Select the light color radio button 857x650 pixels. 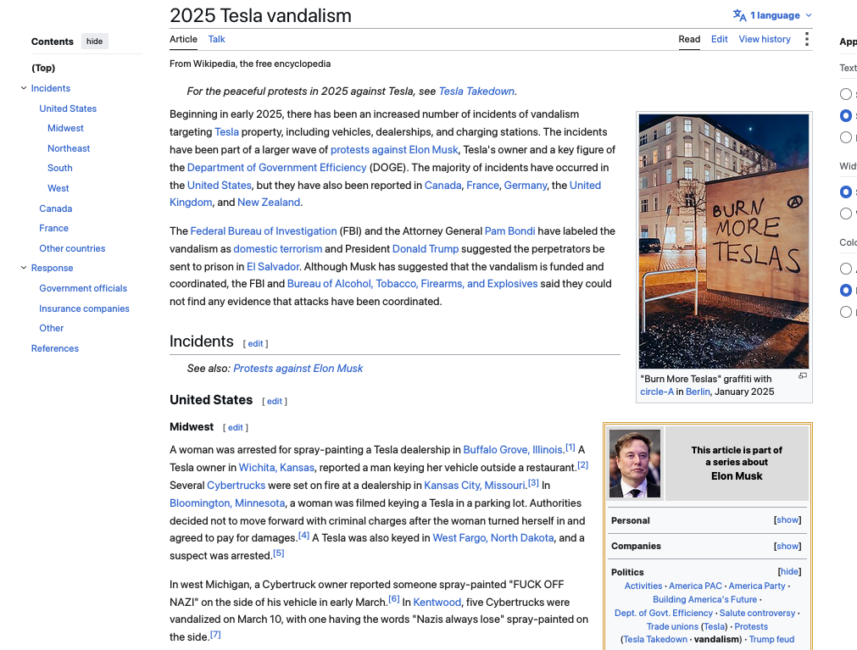845,290
